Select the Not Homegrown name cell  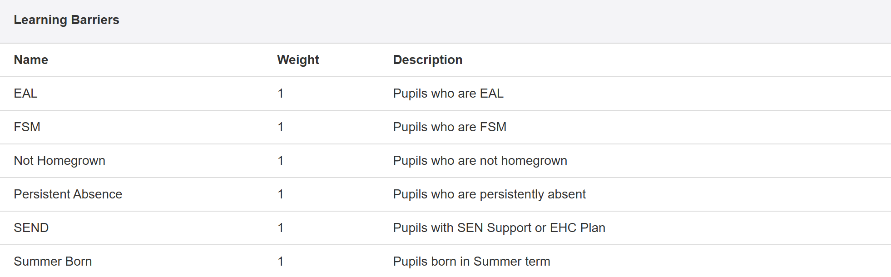(x=59, y=161)
